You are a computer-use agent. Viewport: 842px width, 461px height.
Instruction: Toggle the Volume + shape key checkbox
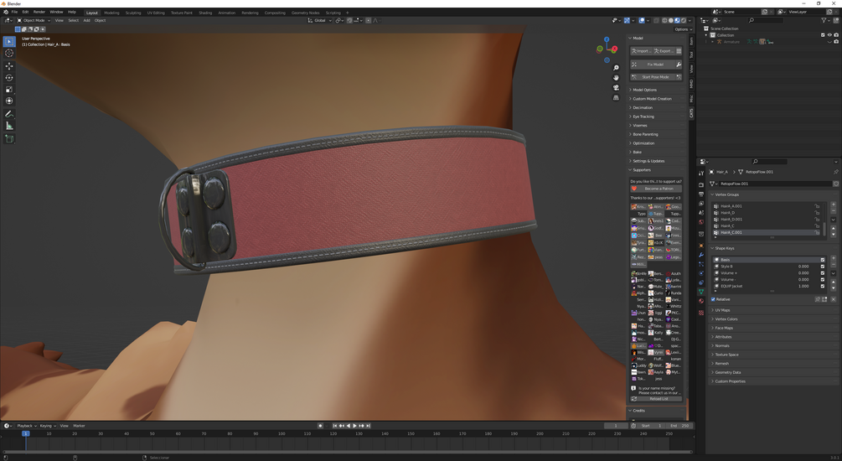click(x=822, y=273)
